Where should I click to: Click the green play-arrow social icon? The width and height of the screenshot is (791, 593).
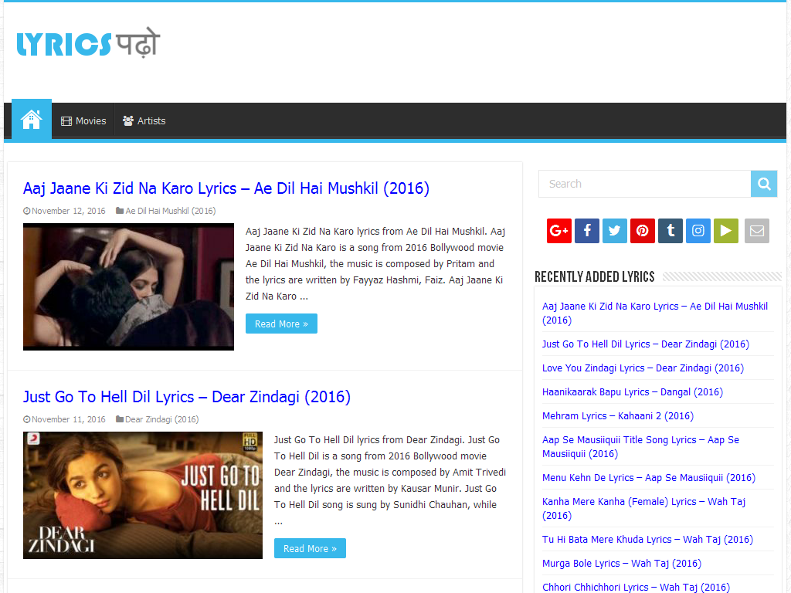(726, 231)
